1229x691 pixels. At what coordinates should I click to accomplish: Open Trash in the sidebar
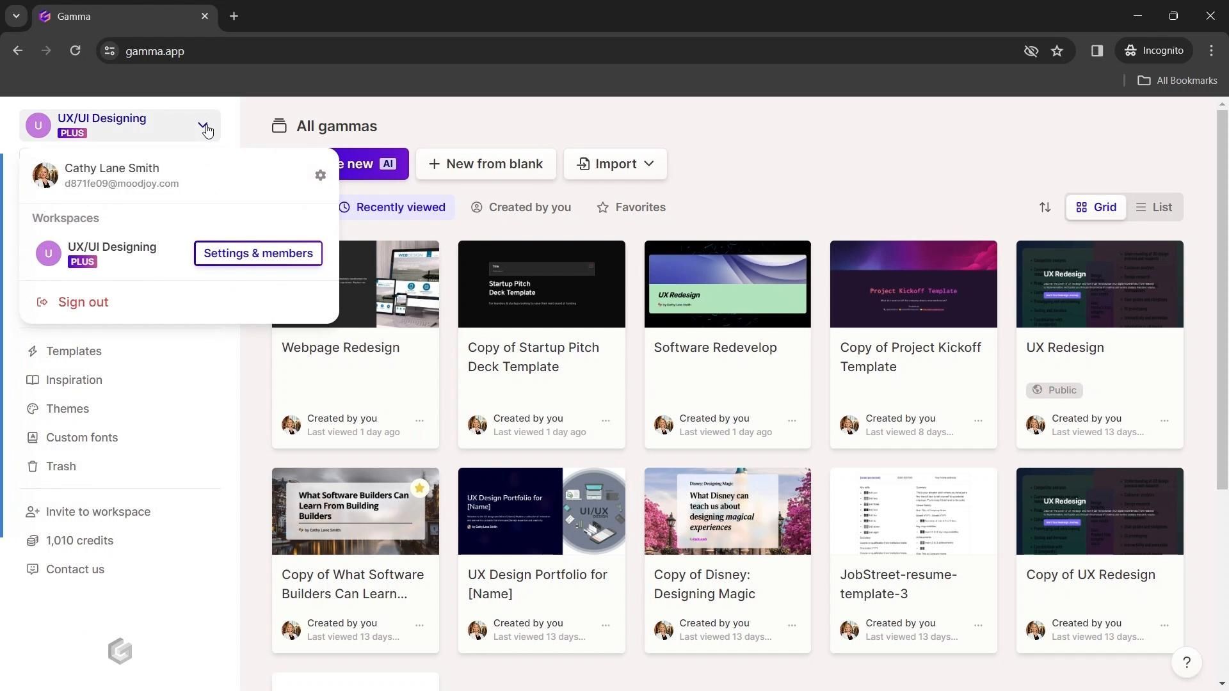pyautogui.click(x=61, y=466)
